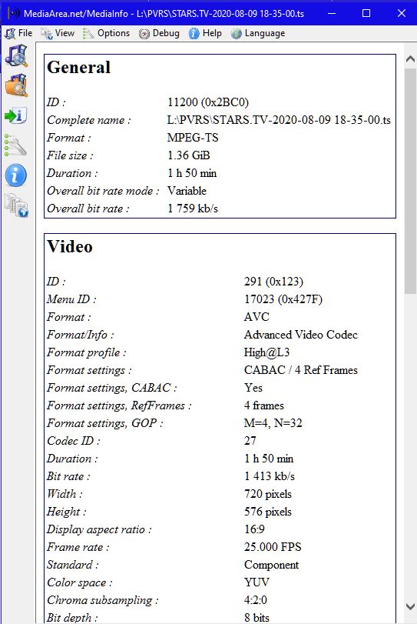Click the High@L3 profile value
417x624 pixels.
[x=266, y=352]
